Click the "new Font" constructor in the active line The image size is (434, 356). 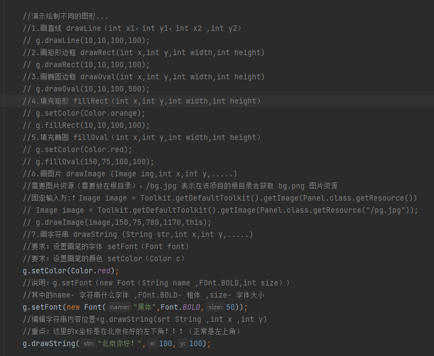(x=85, y=308)
